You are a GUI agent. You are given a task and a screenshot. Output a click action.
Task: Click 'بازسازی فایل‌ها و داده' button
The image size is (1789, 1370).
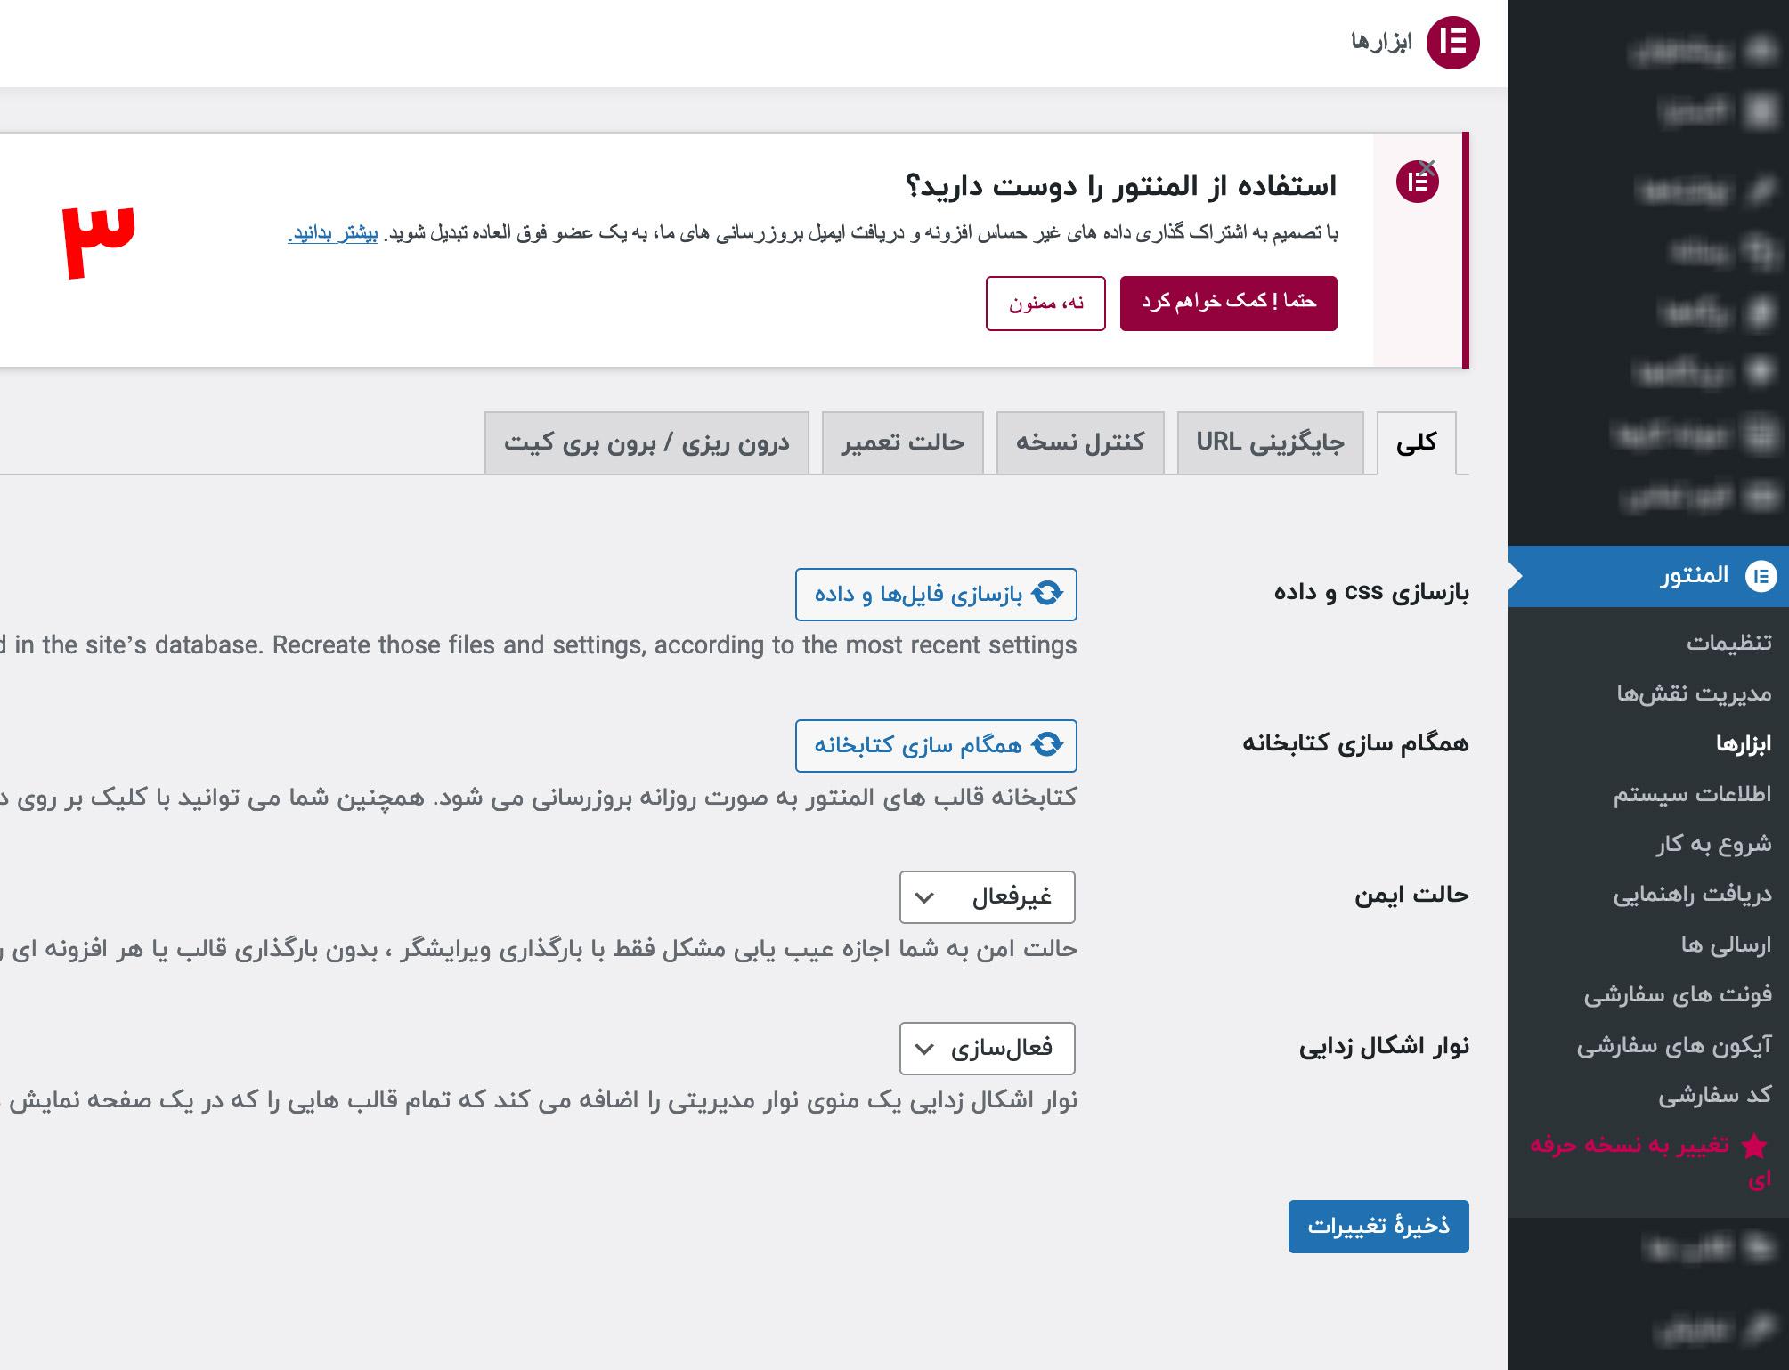[936, 594]
